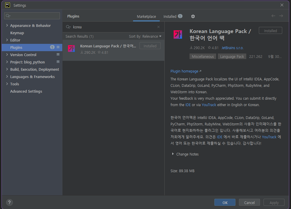This screenshot has height=209, width=291.
Task: Open Appearance & Behavior settings page
Action: click(30, 26)
